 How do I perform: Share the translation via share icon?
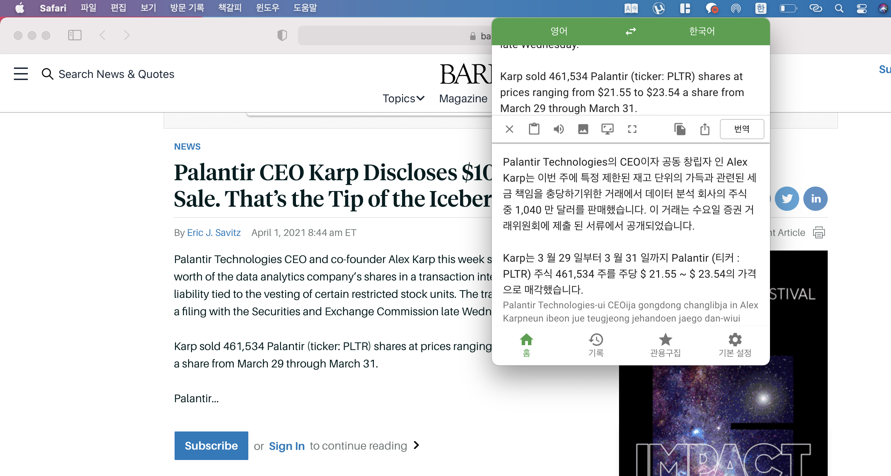[705, 129]
